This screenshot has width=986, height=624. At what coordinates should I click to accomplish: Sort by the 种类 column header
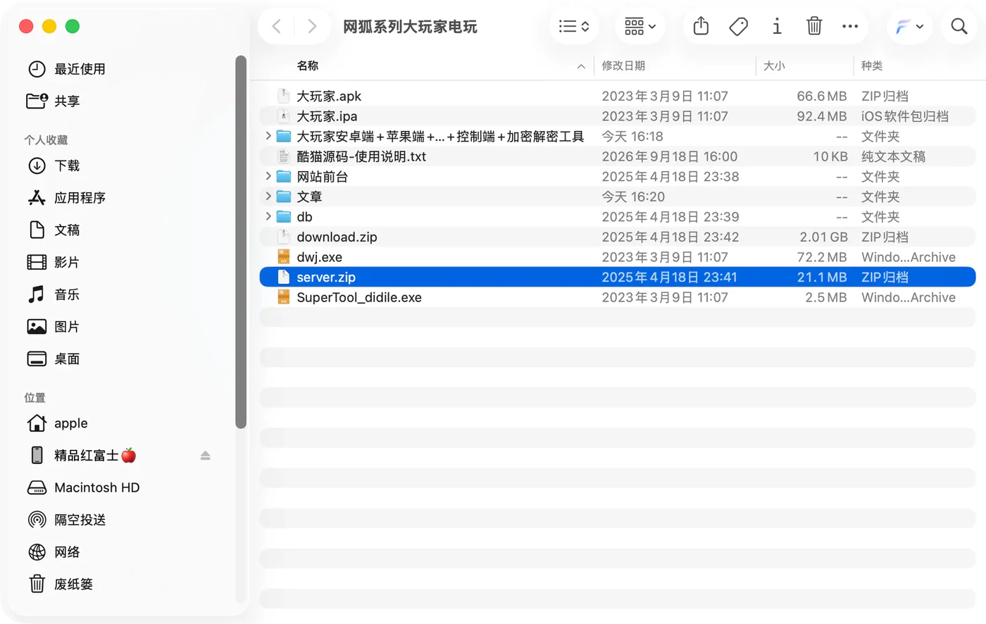pos(872,65)
